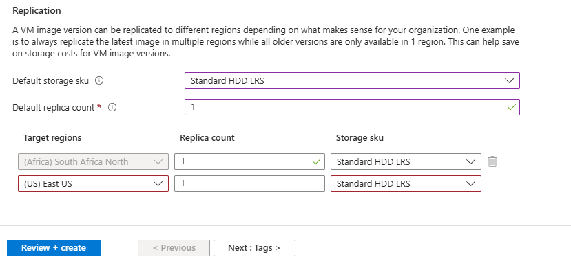The height and width of the screenshot is (270, 571).
Task: Click the Target regions column header
Action: click(x=52, y=137)
